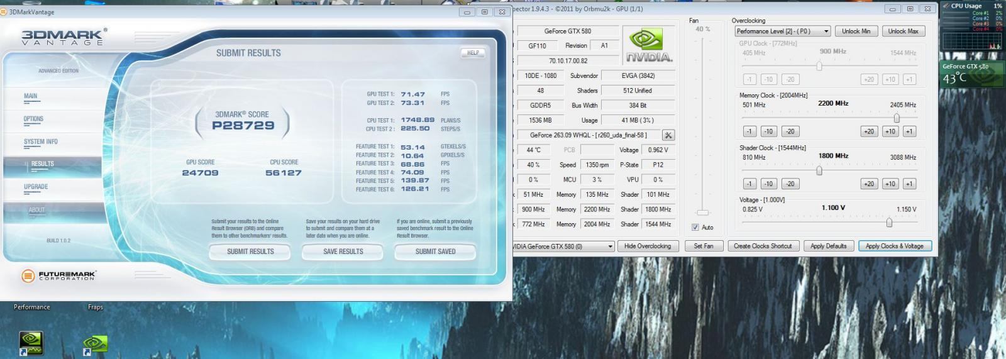Click Create Clocks Shortcut button
The image size is (1006, 359).
coord(763,246)
